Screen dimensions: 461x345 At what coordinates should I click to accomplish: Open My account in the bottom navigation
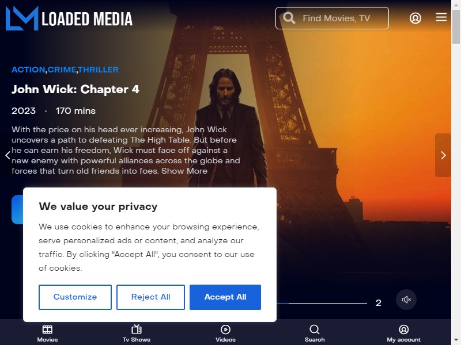pyautogui.click(x=404, y=333)
